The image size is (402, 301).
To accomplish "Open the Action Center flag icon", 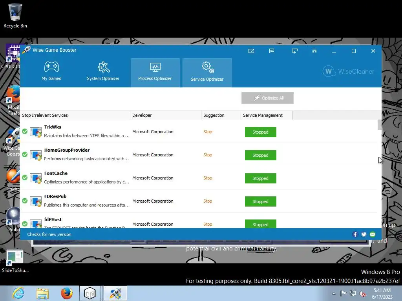I will (343, 294).
